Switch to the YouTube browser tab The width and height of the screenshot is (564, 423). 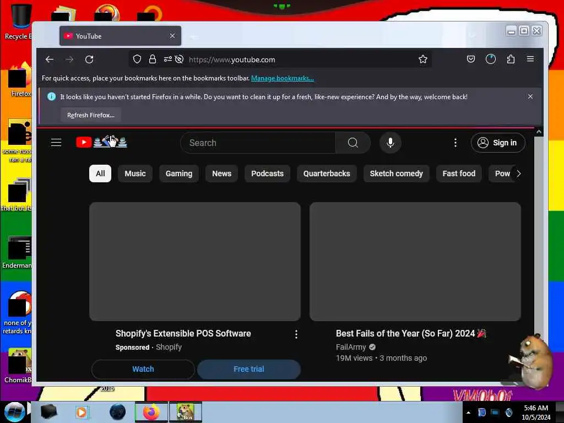(x=120, y=36)
